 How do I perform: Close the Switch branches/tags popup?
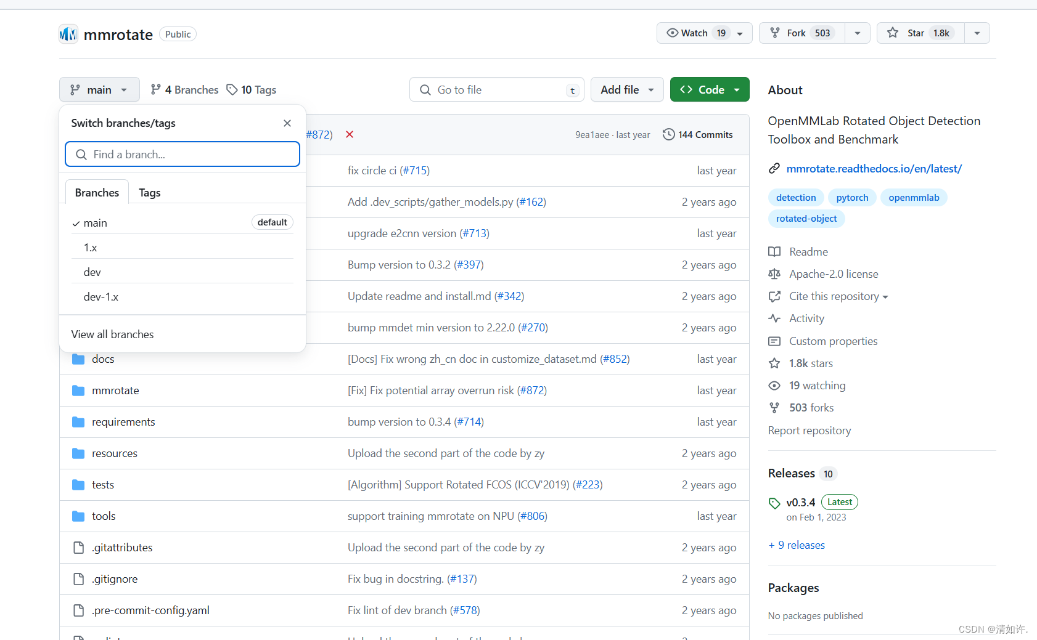coord(287,123)
